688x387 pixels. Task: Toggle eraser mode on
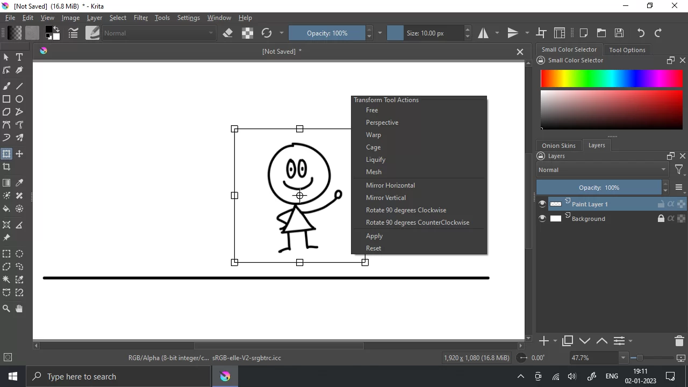228,33
